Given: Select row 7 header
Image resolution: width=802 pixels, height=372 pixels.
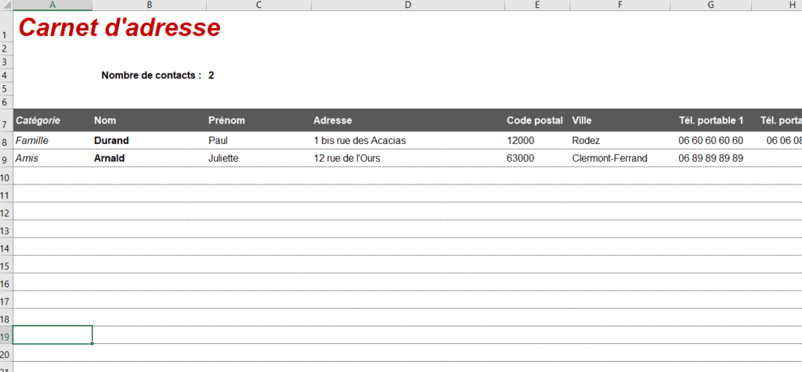Looking at the screenshot, I should [6, 120].
